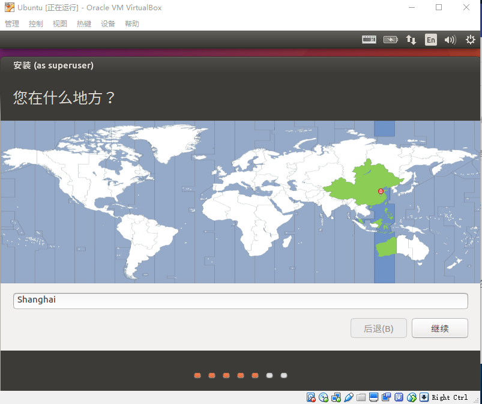The width and height of the screenshot is (482, 404).
Task: Click the shared folders status icon
Action: coord(361,397)
